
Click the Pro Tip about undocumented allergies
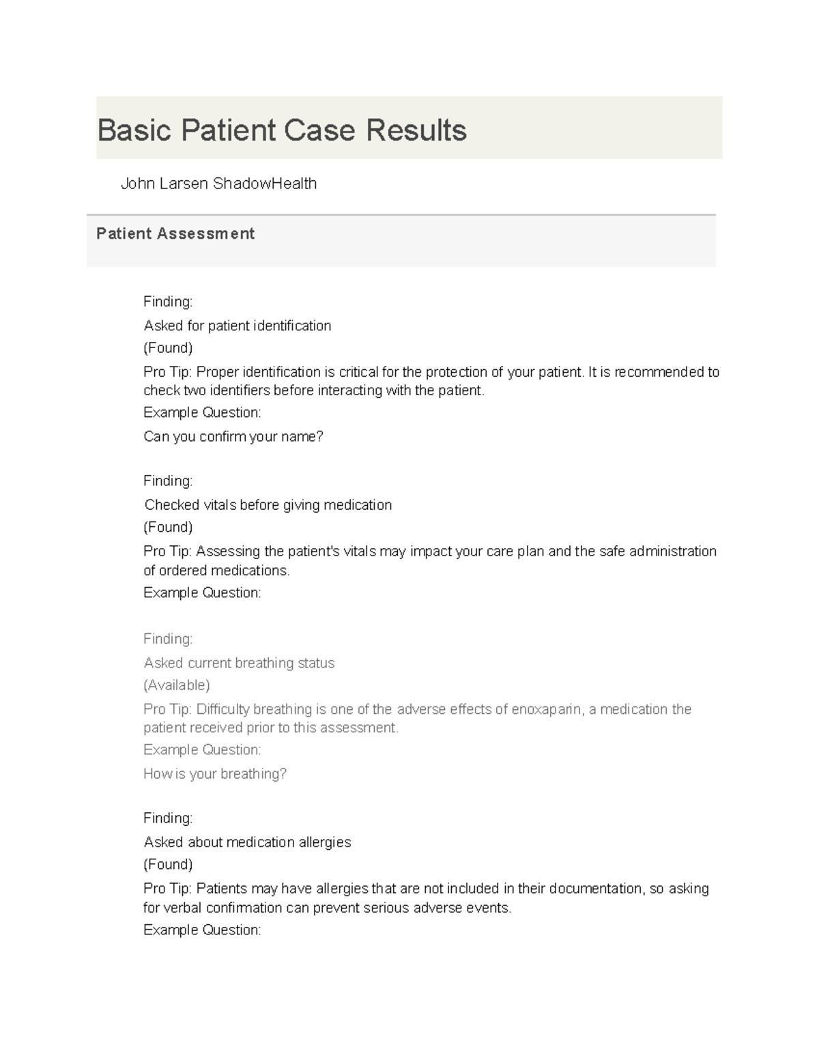[426, 898]
